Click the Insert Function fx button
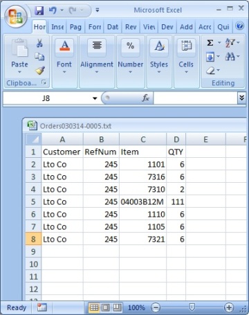 click(145, 98)
